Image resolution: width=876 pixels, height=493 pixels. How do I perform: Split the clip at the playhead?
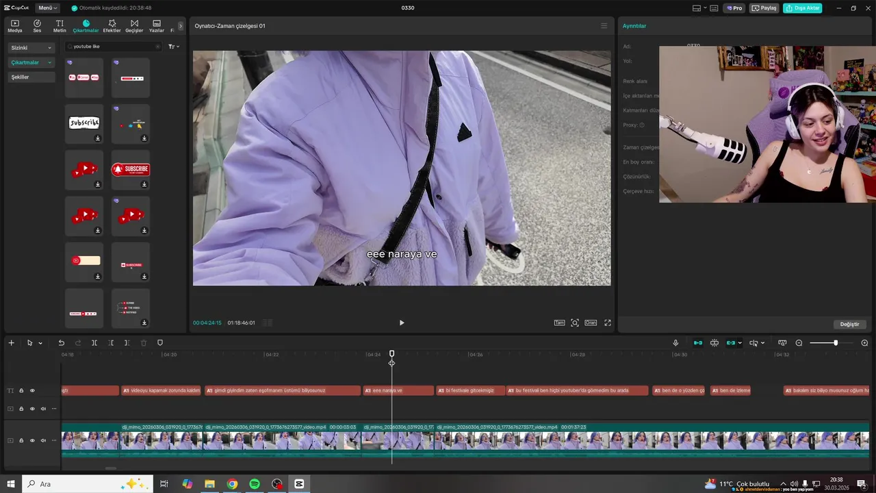[x=94, y=343]
